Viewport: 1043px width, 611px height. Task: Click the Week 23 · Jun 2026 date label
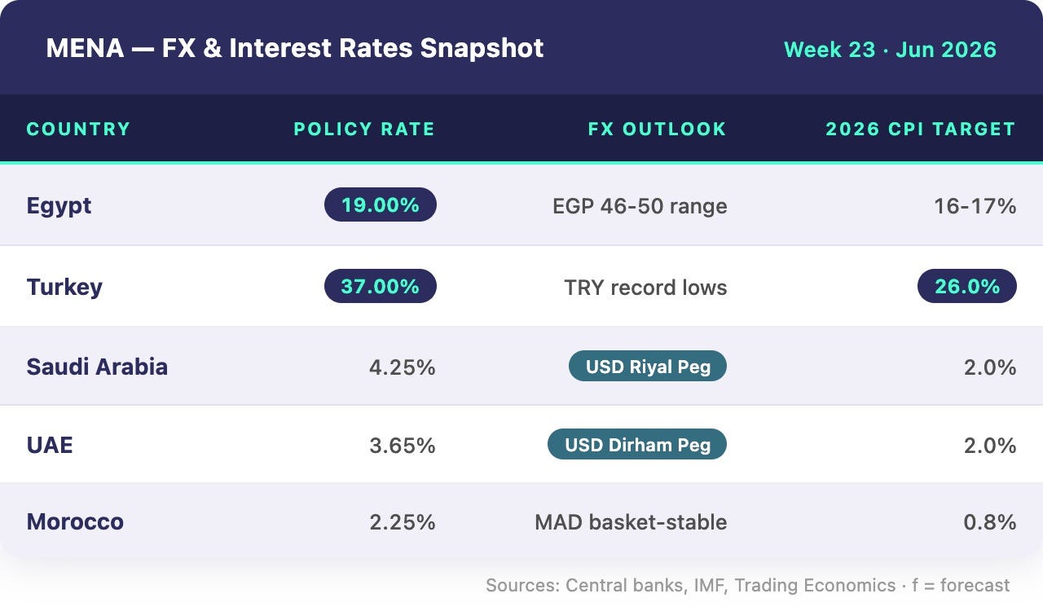[890, 49]
